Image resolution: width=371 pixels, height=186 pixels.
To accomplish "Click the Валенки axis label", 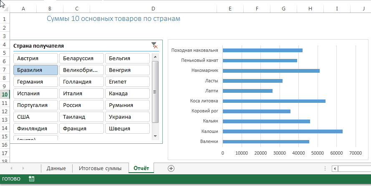I will pos(209,141).
